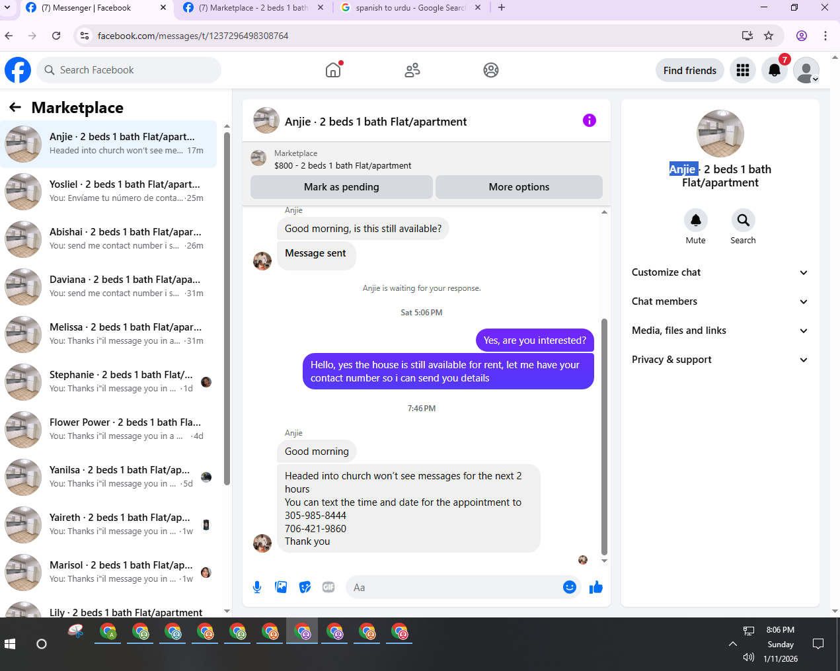840x671 pixels.
Task: Click the chat list scrollbar
Action: 227,308
